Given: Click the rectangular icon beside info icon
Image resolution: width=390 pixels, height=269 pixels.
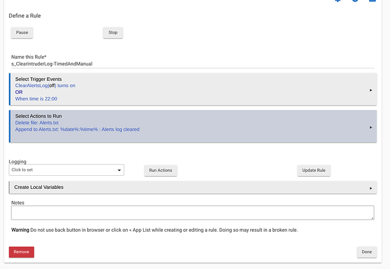Looking at the screenshot, I should (x=372, y=1).
